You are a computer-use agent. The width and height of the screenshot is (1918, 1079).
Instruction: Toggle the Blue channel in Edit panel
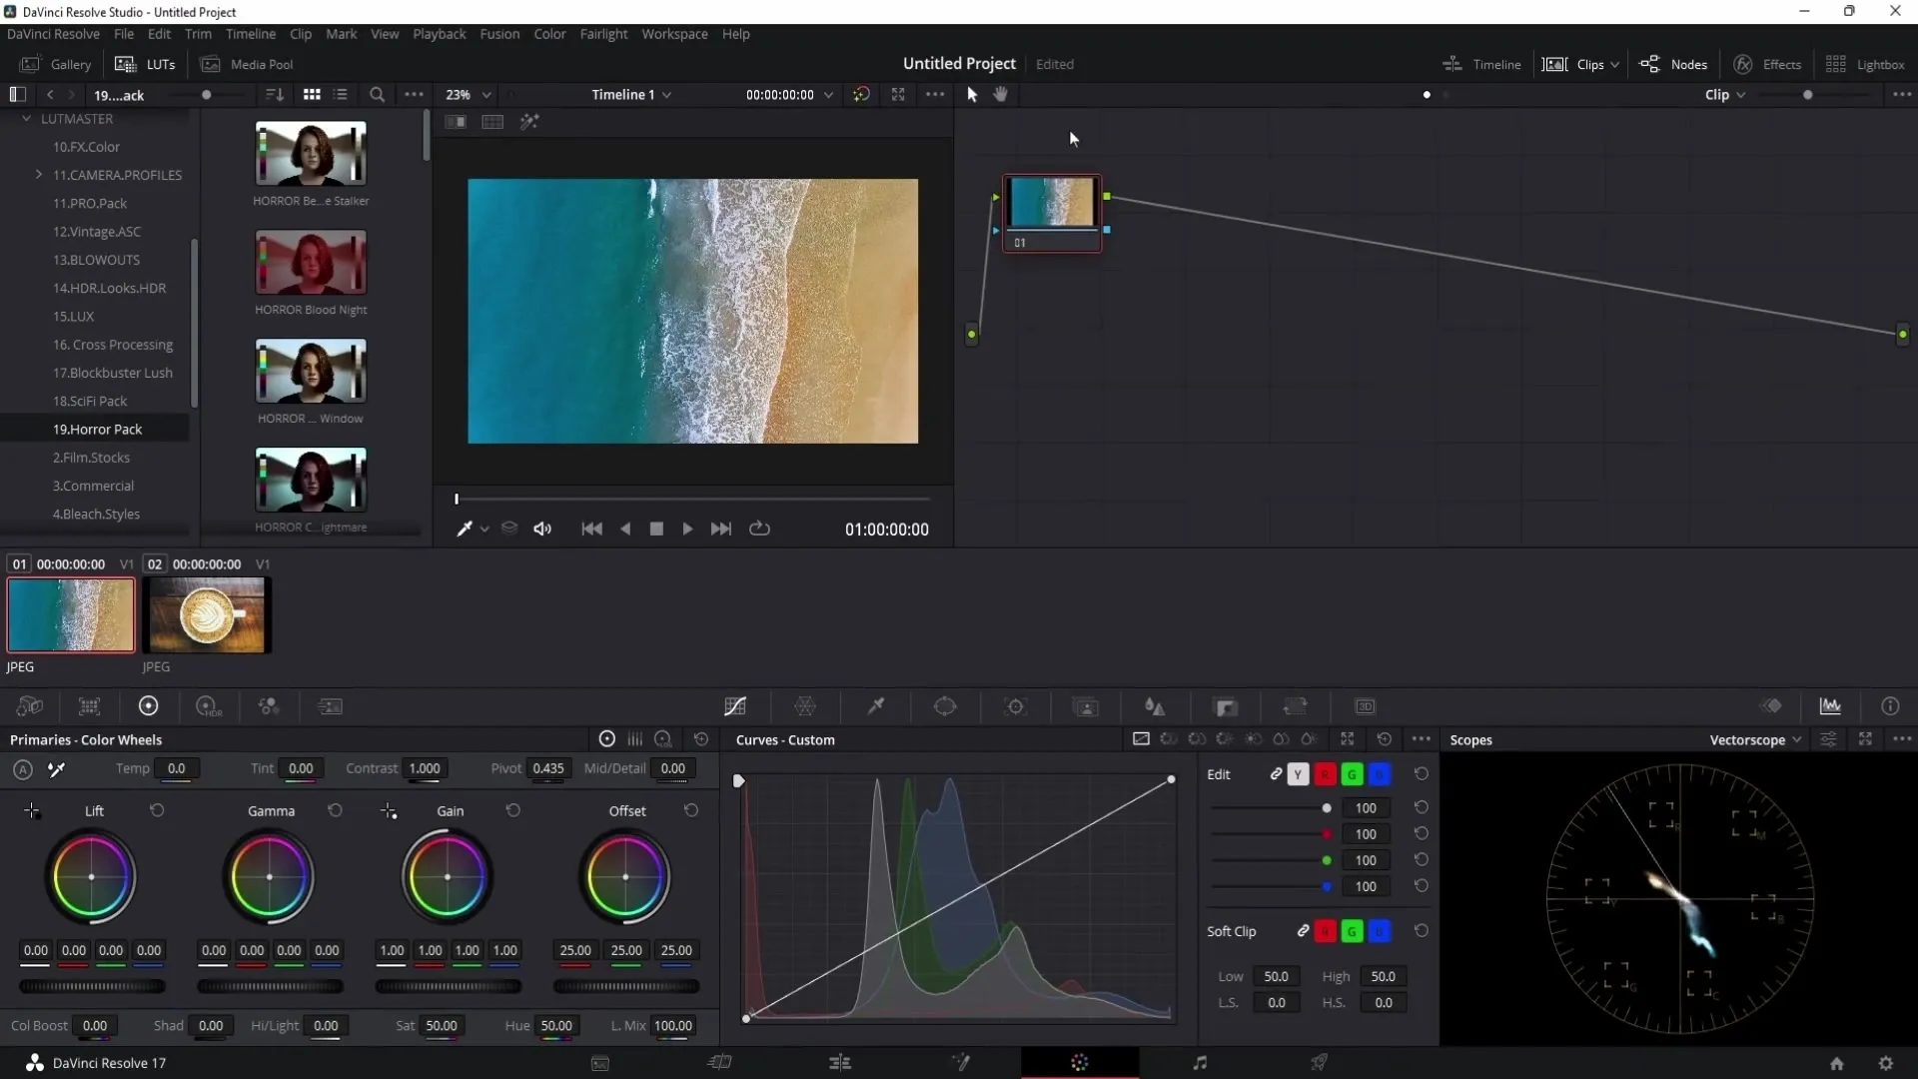[x=1380, y=774]
